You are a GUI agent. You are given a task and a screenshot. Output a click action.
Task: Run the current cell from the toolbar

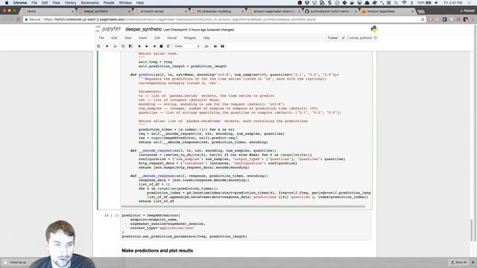click(x=154, y=46)
